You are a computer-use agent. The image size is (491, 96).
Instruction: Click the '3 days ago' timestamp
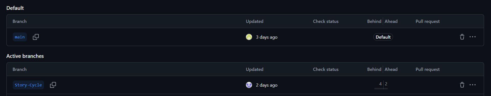[x=267, y=37]
